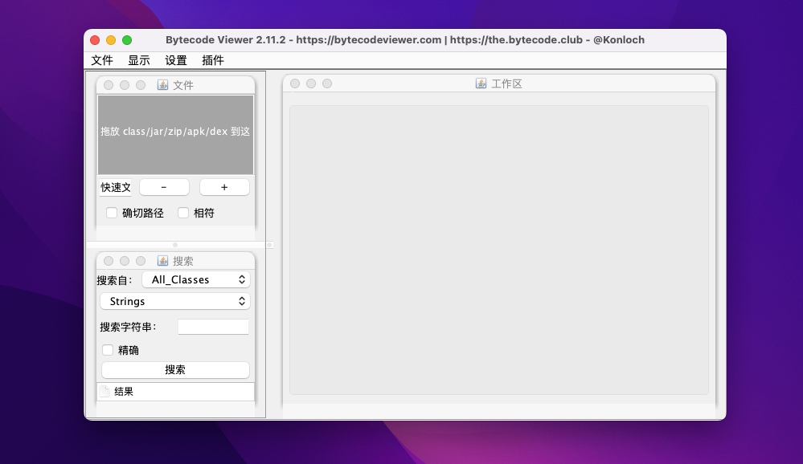Viewport: 803px width, 464px height.
Task: Click the third gray window button of 工作区 panel
Action: tap(327, 83)
